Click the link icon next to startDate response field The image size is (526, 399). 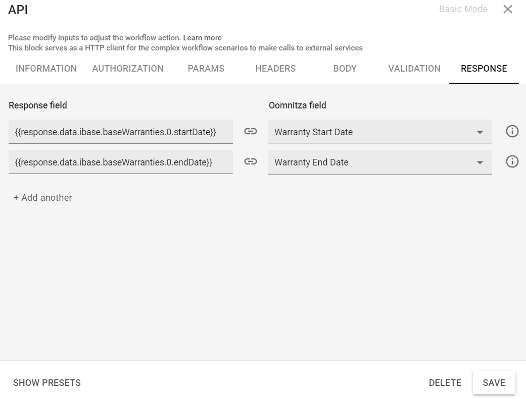click(x=250, y=132)
